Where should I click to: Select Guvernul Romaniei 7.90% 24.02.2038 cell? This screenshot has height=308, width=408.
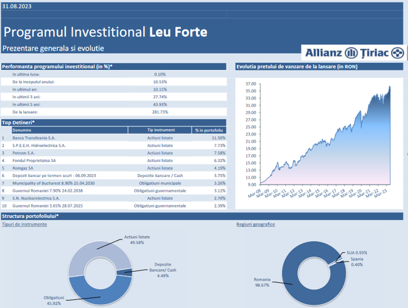(47, 191)
